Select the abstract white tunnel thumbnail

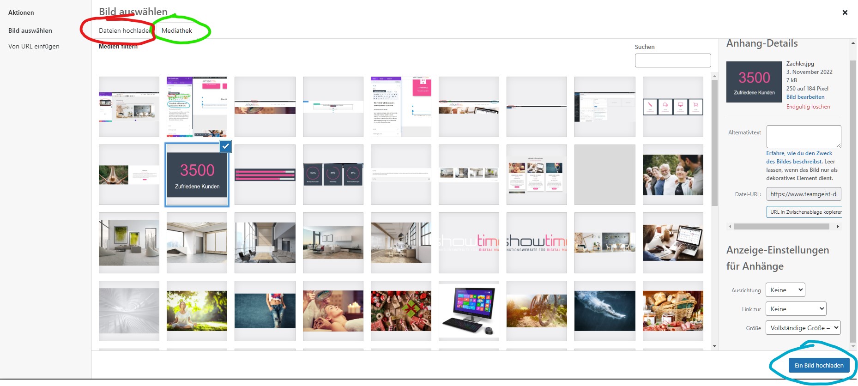(129, 311)
